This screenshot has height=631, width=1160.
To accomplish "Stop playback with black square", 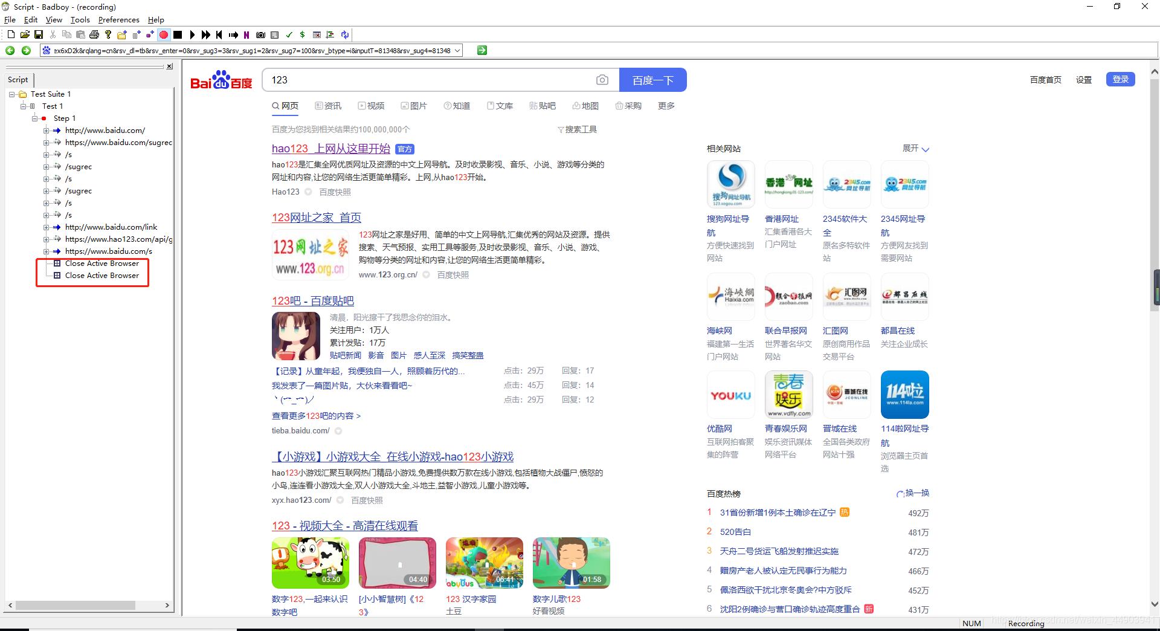I will [178, 34].
